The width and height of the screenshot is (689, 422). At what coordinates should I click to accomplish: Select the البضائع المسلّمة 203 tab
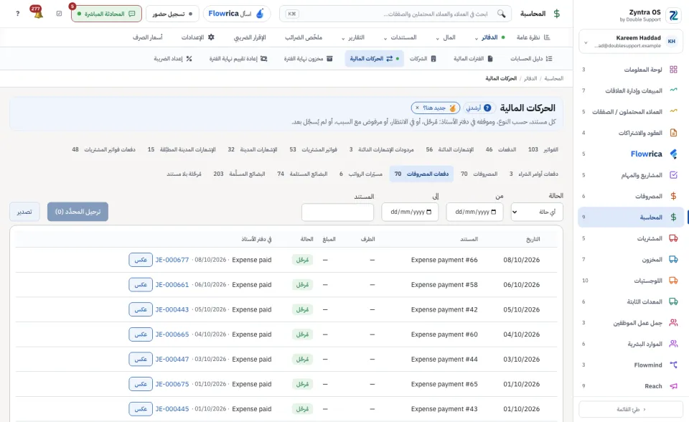tap(240, 174)
